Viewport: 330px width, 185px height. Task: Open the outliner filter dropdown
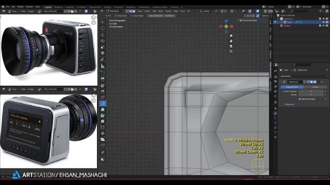click(x=321, y=11)
